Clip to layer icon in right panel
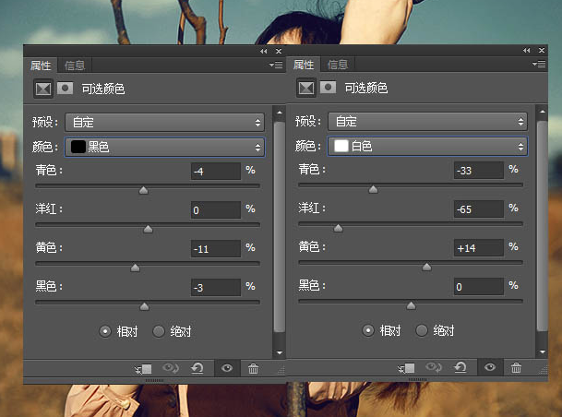The height and width of the screenshot is (417, 562). (x=406, y=368)
